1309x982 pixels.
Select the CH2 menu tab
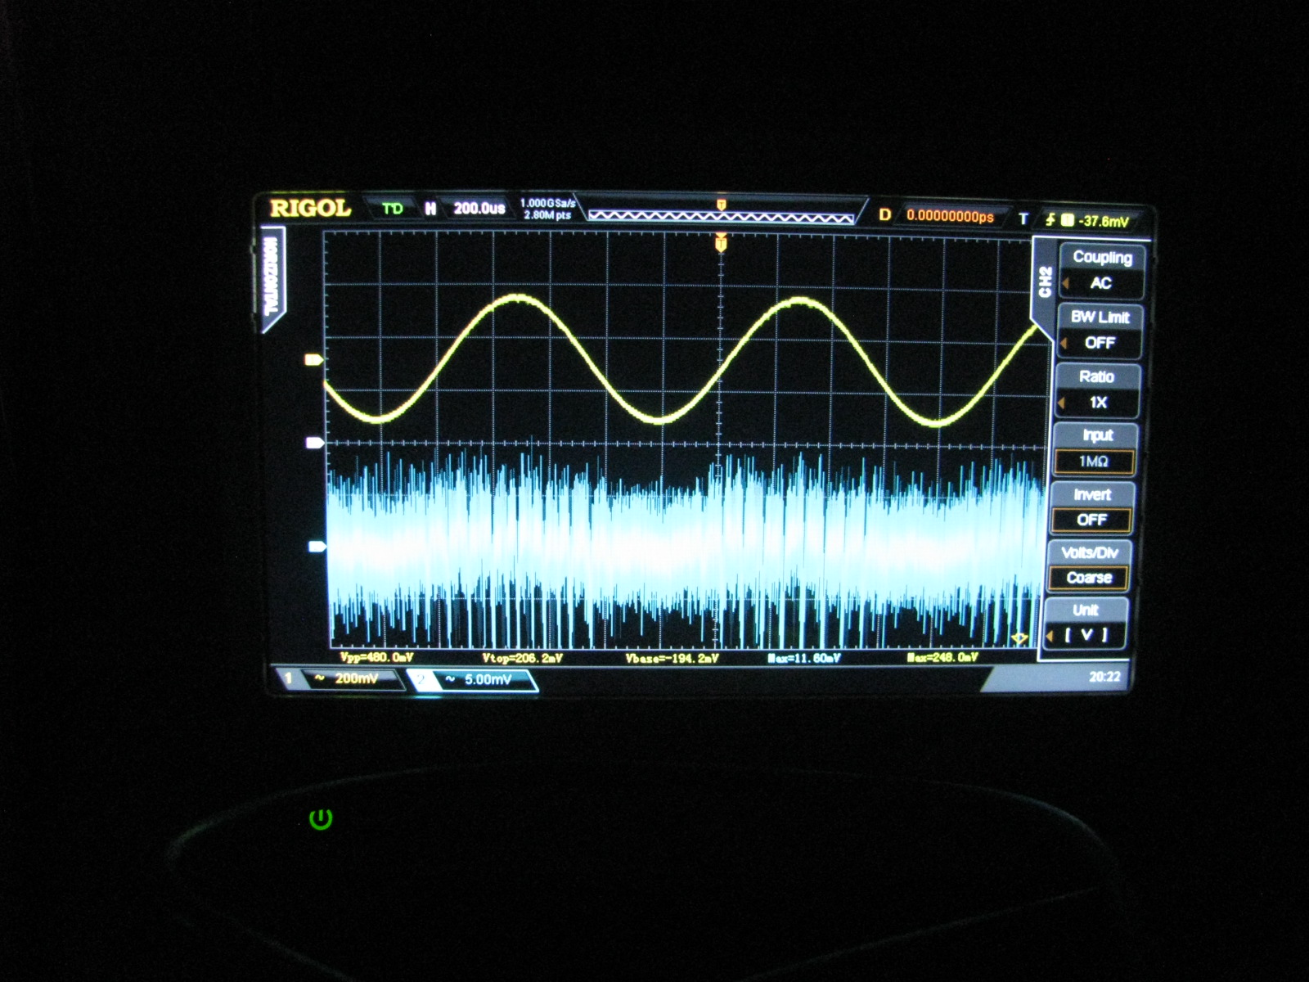pyautogui.click(x=1045, y=282)
